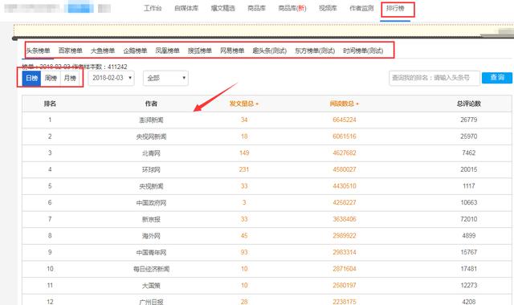Focus the 查询我的排名 search input

click(x=434, y=78)
